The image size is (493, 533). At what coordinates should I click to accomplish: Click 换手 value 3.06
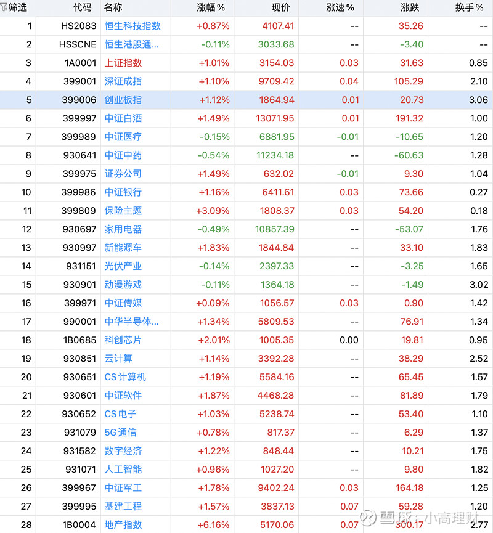478,100
